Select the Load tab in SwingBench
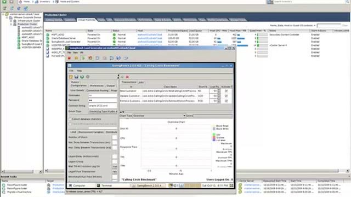 73,132
